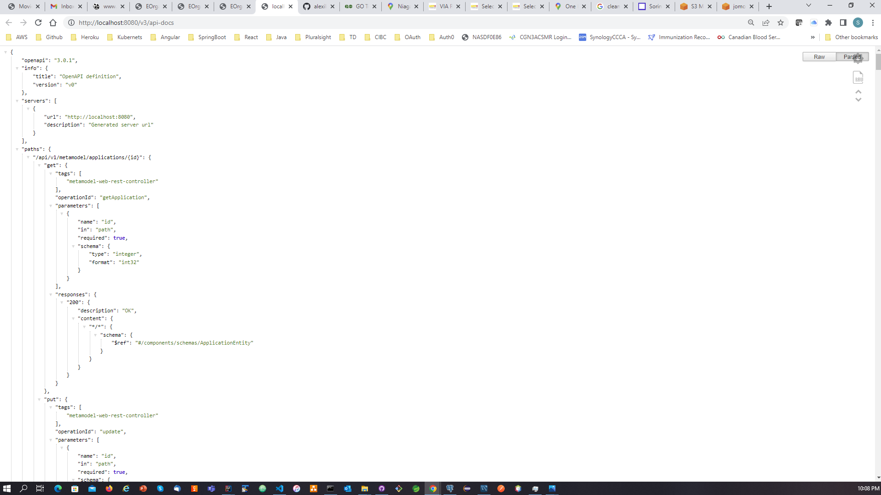Open the Visual Studio Code taskbar icon
Screen dimensions: 881x495
[280, 489]
